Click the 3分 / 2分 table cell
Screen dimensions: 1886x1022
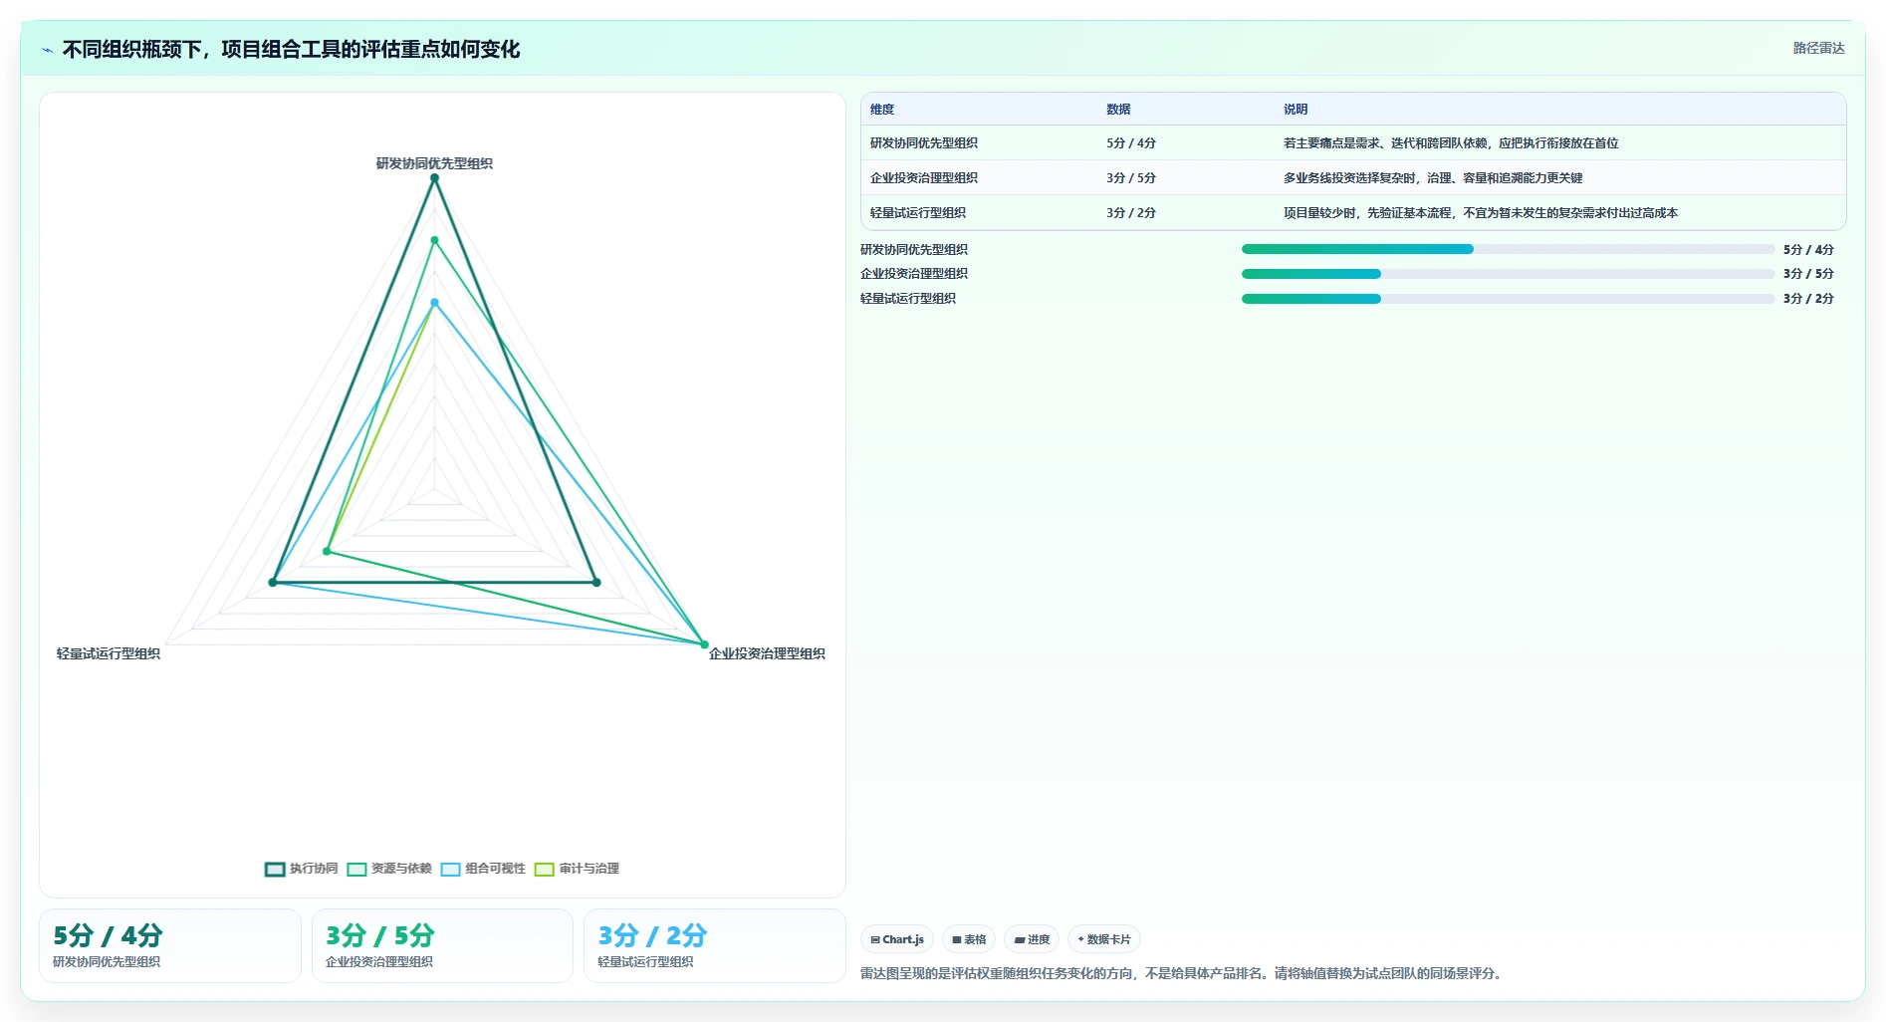tap(1131, 213)
